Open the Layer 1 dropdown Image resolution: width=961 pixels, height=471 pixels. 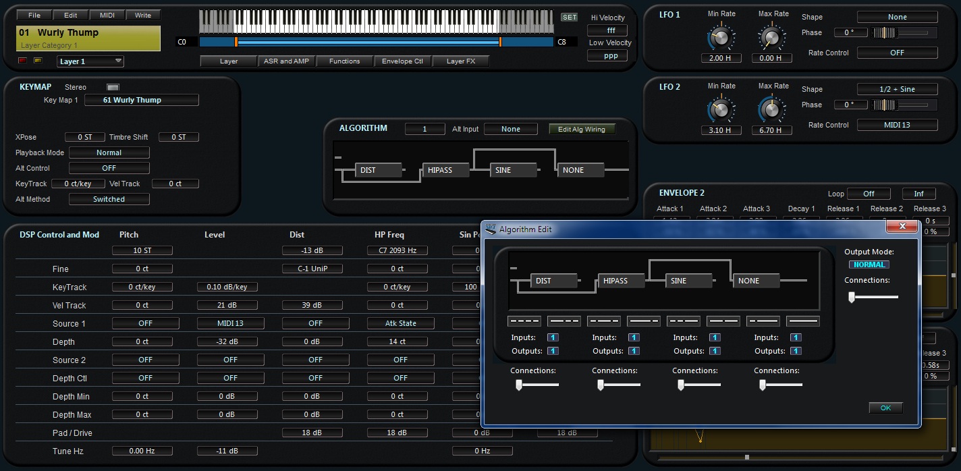click(90, 61)
